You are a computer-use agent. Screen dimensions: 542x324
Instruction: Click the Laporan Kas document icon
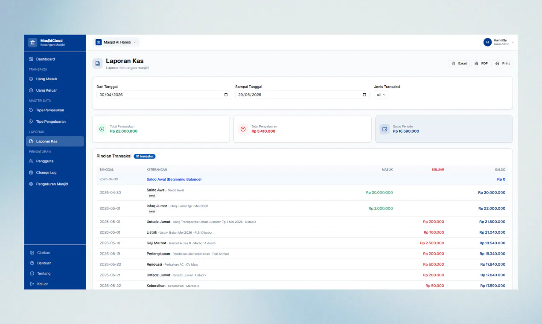(31, 141)
